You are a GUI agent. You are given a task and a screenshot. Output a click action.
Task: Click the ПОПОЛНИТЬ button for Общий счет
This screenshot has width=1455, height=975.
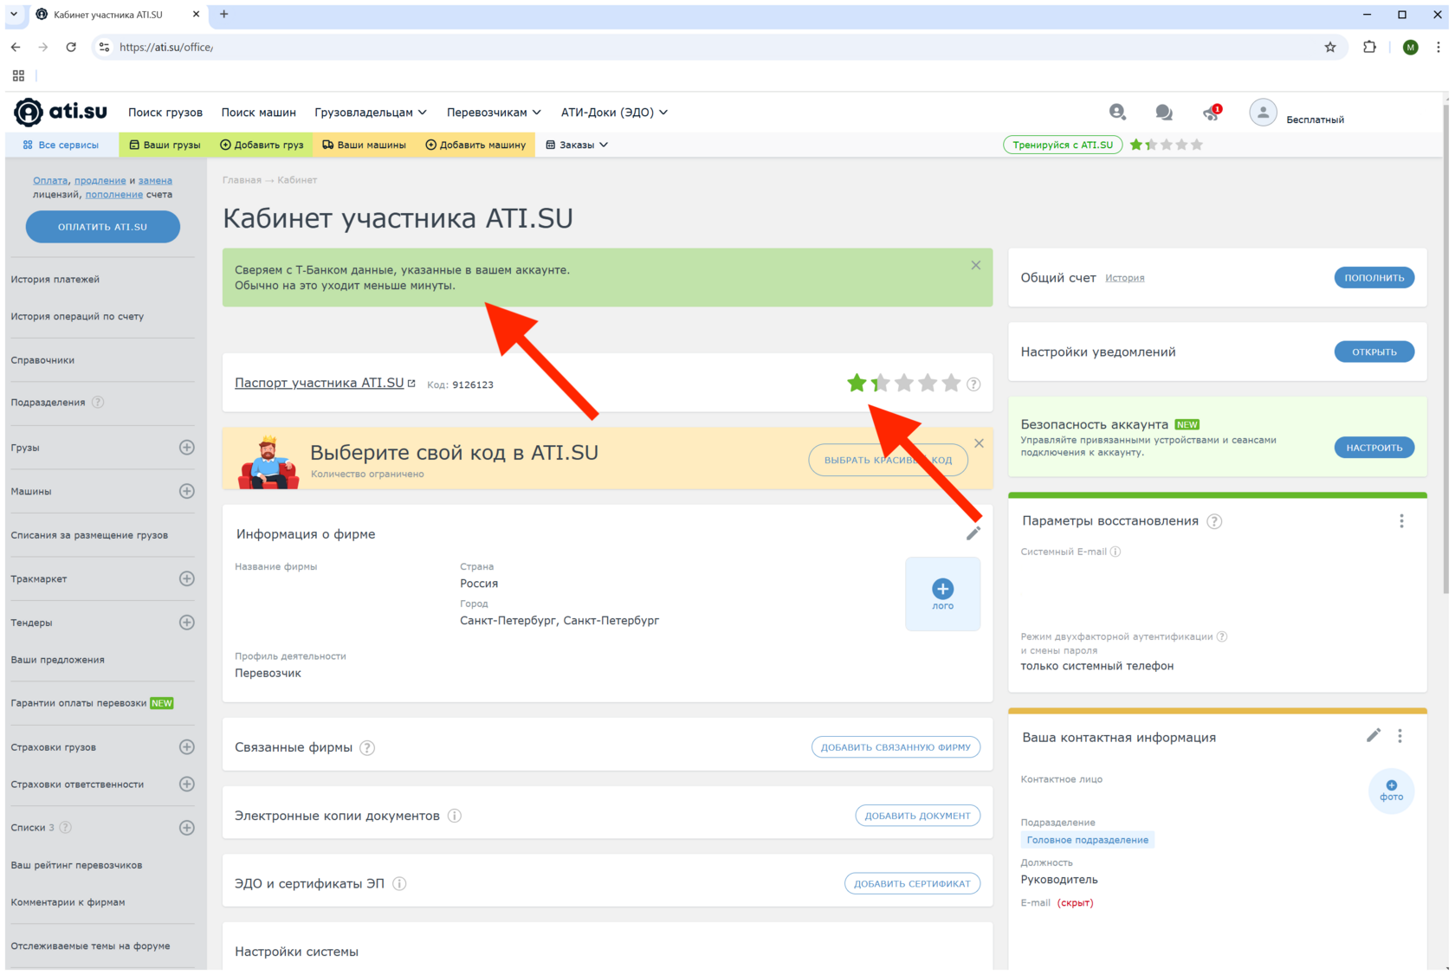(x=1374, y=278)
